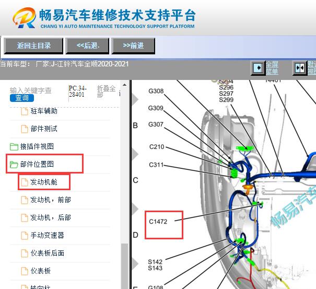Click splice label S297 in diagram

[226, 94]
